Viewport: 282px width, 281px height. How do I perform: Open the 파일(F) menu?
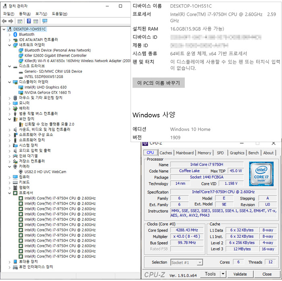coord(8,14)
